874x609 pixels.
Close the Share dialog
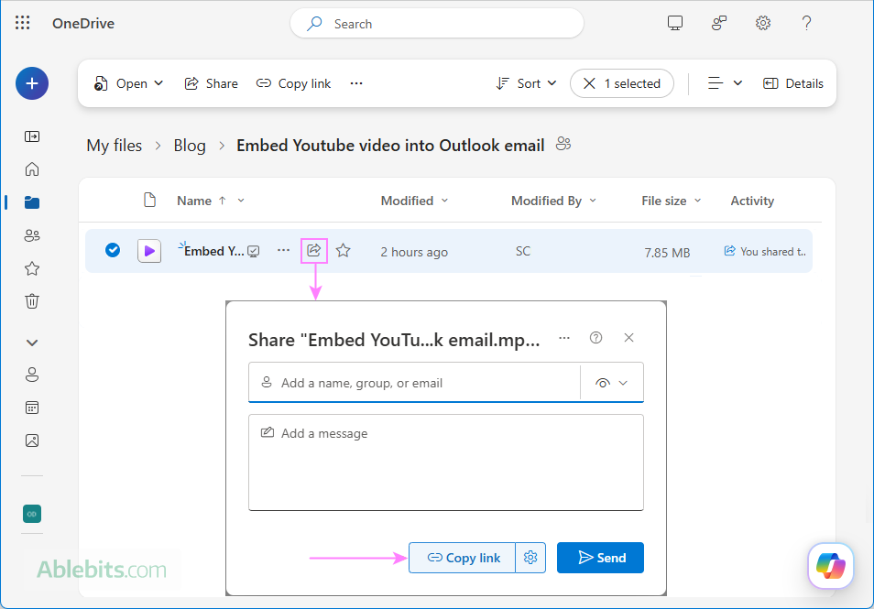click(x=628, y=338)
